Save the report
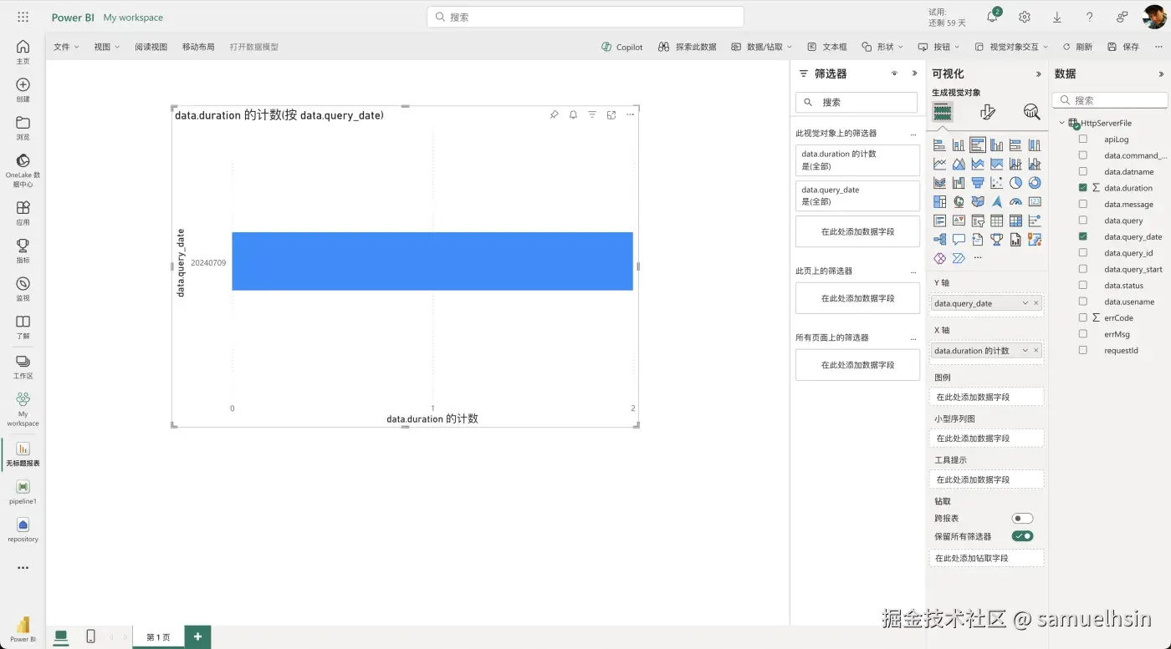1171x649 pixels. [x=1123, y=47]
